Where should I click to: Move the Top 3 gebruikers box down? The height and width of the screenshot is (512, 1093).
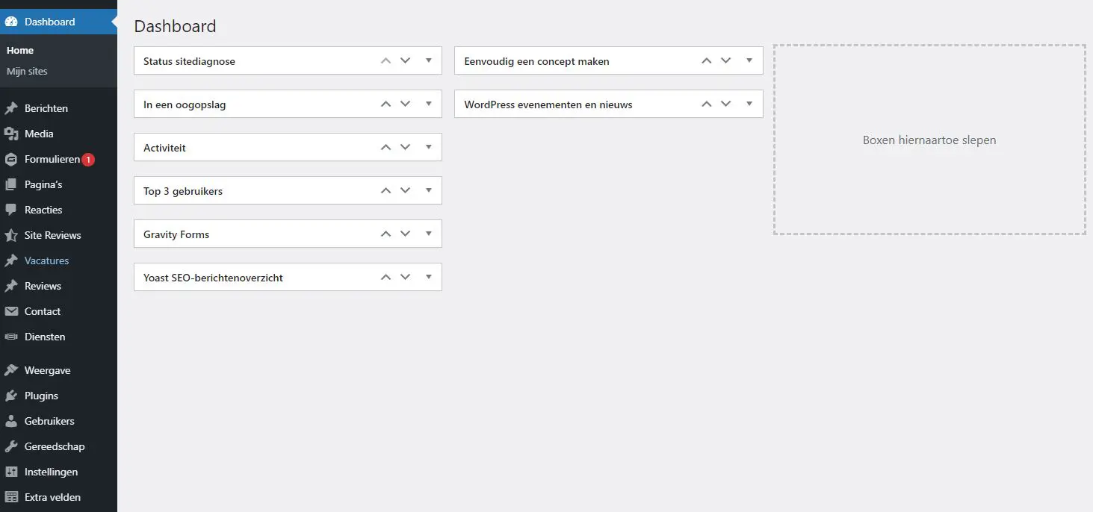tap(406, 190)
